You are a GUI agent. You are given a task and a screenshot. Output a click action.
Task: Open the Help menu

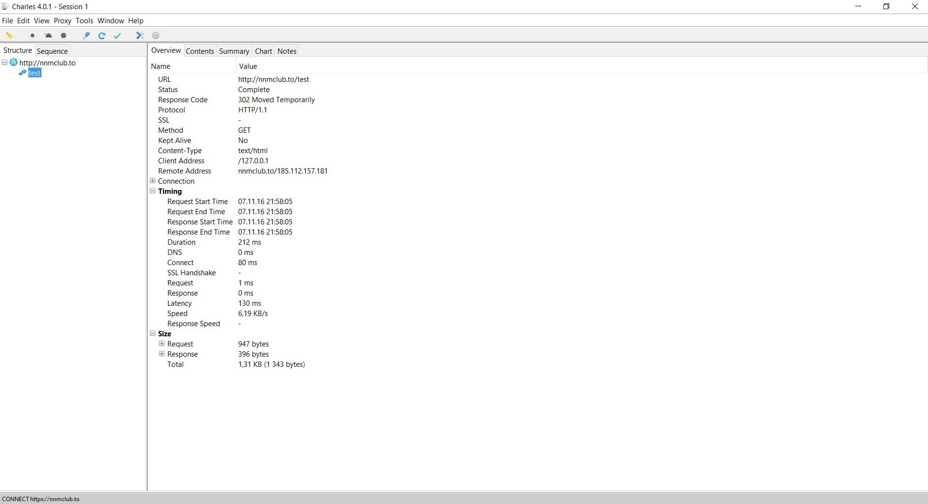[x=136, y=21]
